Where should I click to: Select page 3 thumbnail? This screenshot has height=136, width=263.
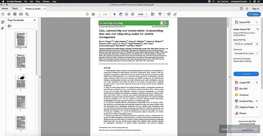pyautogui.click(x=21, y=81)
